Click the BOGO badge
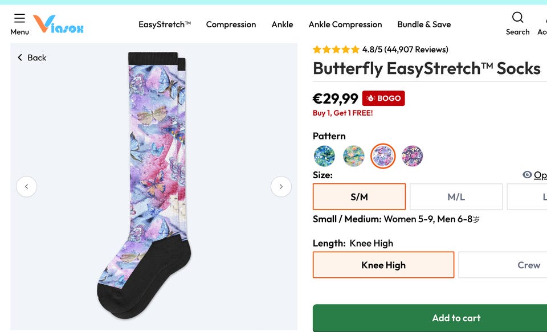Screen dimensions: 547x332 (383, 98)
